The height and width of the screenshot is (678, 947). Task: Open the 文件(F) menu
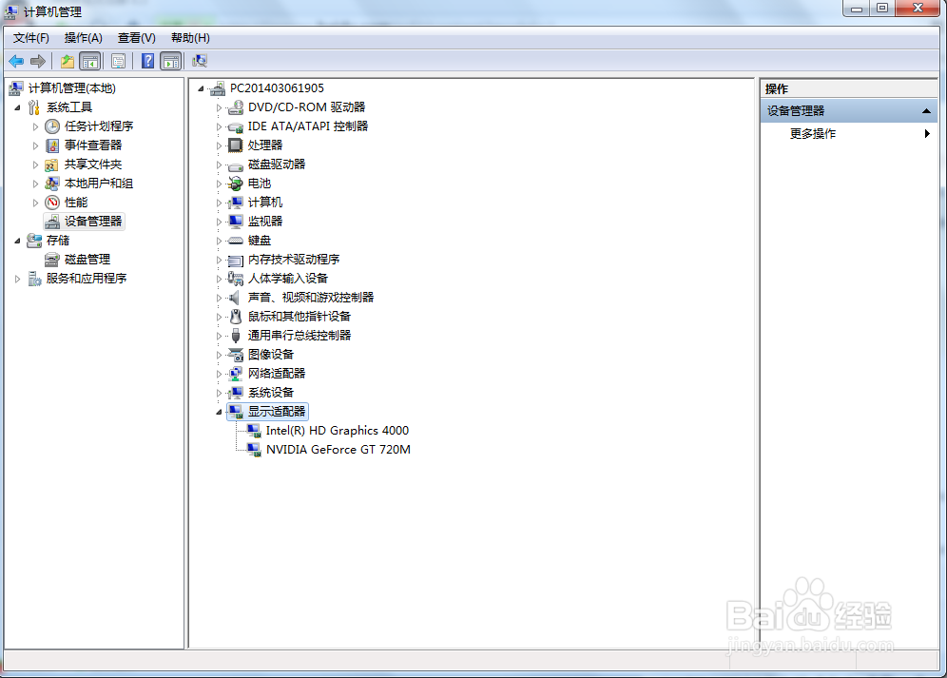(x=31, y=38)
